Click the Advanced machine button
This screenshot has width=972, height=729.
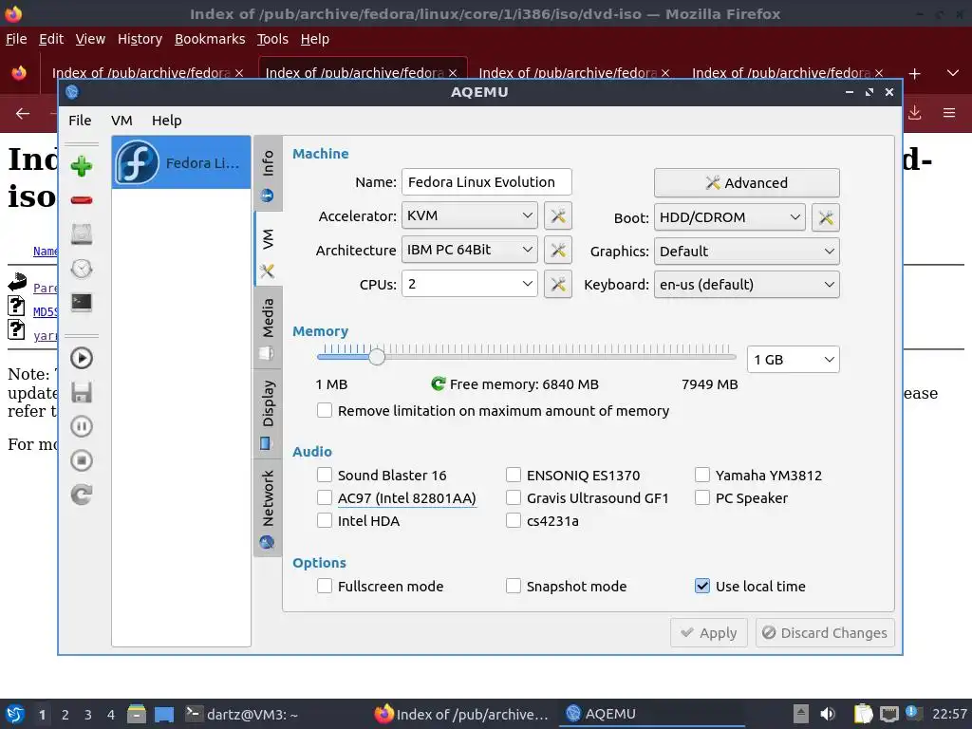747,183
